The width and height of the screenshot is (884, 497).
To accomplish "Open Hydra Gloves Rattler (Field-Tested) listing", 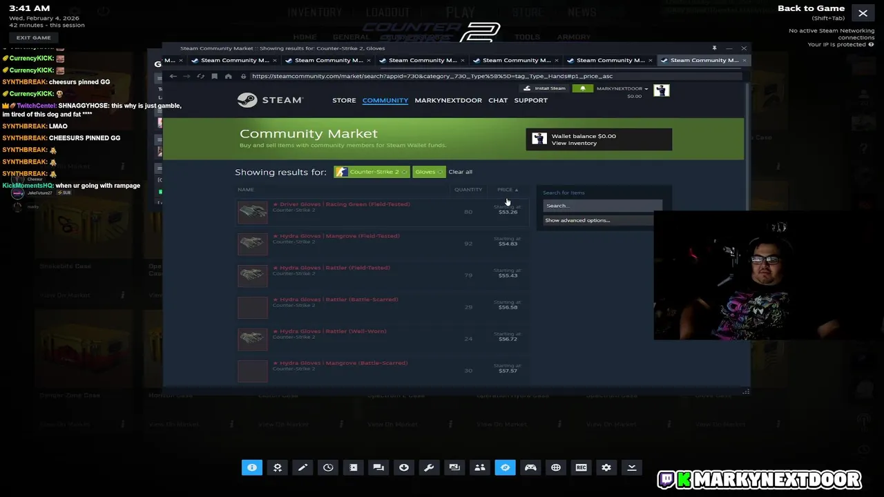I will (383, 275).
